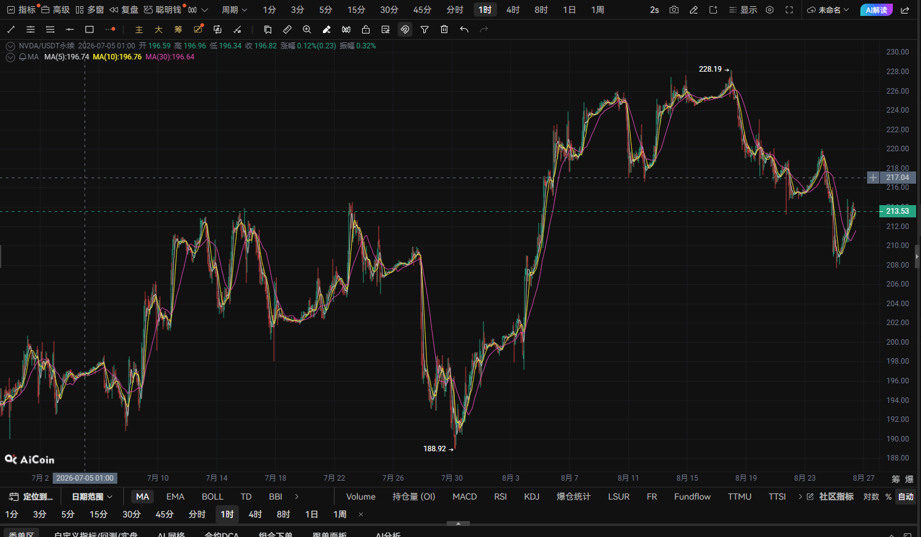Click the 显示 display button
Image resolution: width=921 pixels, height=537 pixels.
coord(743,10)
